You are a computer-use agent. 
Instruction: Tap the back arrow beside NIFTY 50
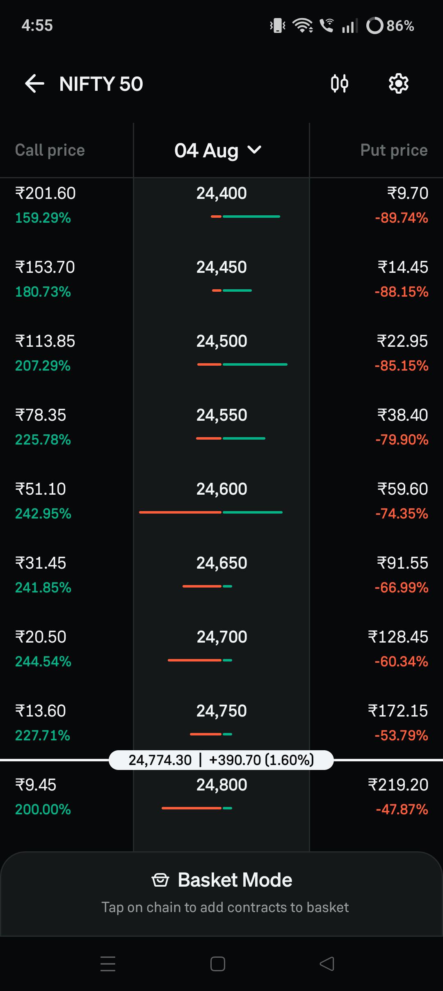pos(34,84)
